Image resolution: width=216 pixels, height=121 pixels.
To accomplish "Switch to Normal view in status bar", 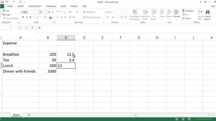I will tap(177, 119).
